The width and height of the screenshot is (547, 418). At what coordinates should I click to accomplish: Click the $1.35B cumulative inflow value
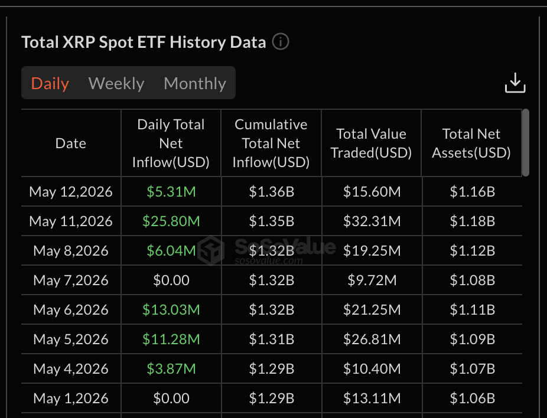(271, 221)
